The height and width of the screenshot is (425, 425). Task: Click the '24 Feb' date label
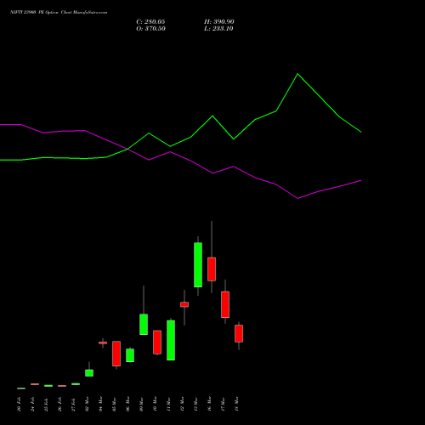32,405
